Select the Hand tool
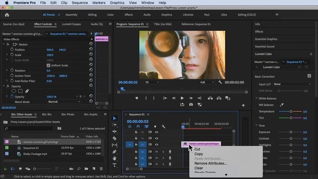Screen dimensions: 318x179 (x=115, y=158)
